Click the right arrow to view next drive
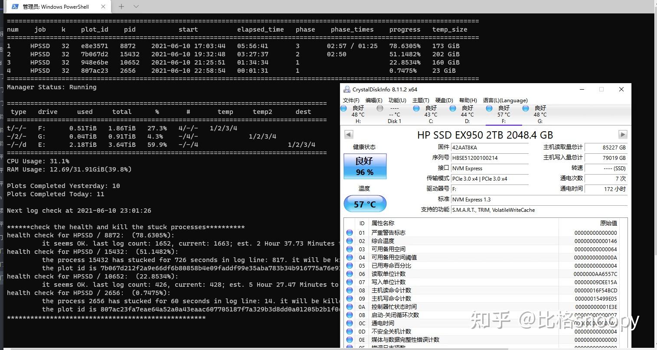Viewport: 657px width, 350px height. (x=623, y=134)
